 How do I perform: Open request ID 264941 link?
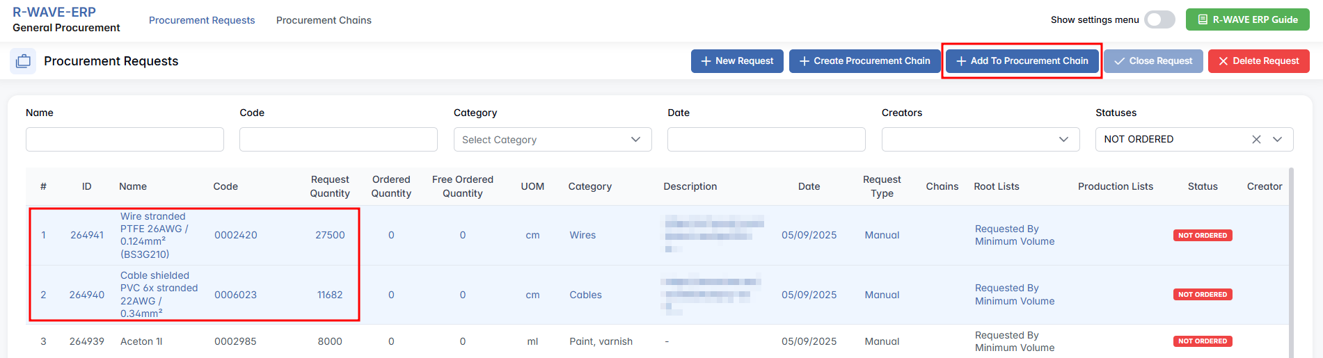click(x=87, y=235)
